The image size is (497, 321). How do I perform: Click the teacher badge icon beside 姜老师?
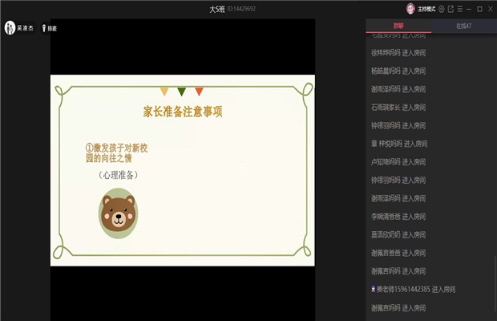[x=374, y=289]
